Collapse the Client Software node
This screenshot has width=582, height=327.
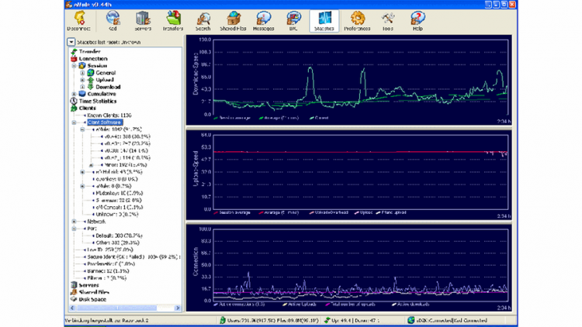(74, 122)
